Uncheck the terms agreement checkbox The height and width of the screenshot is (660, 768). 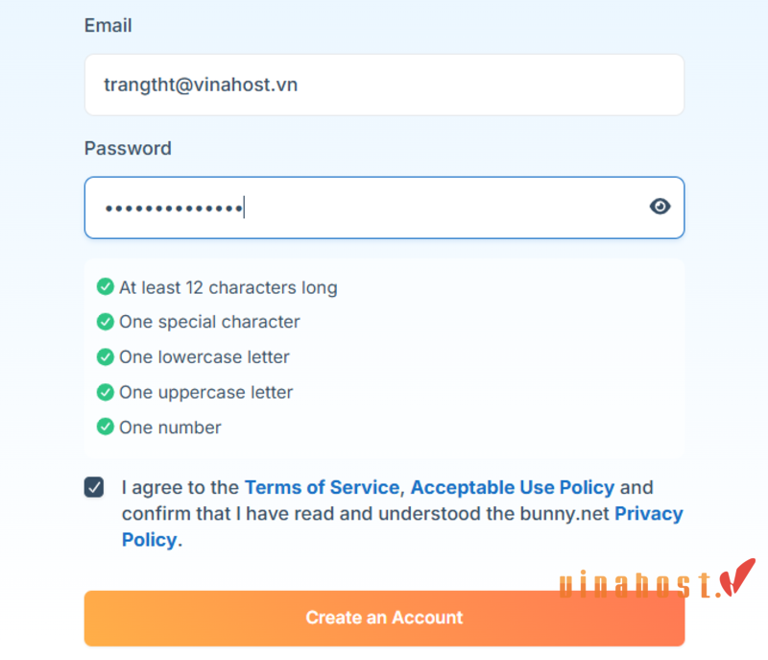94,487
